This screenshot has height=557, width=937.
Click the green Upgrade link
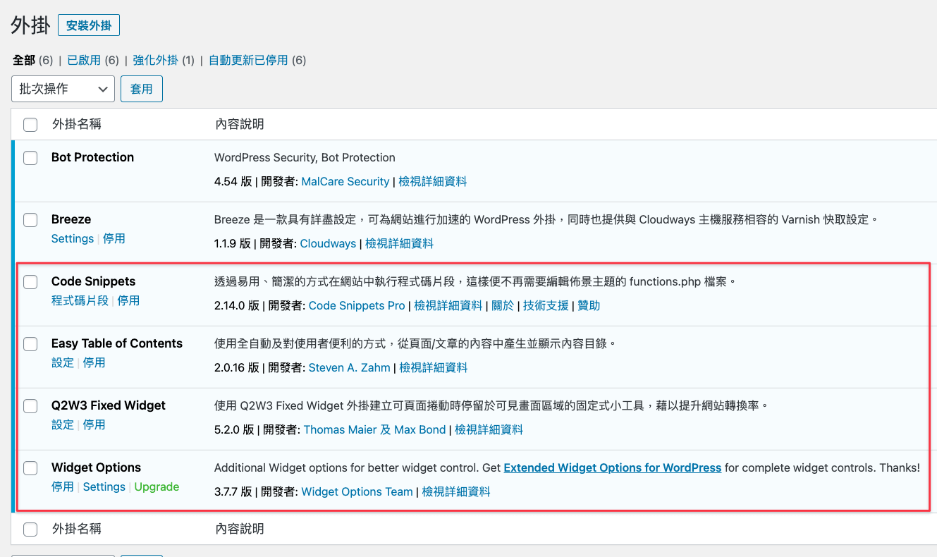(157, 486)
